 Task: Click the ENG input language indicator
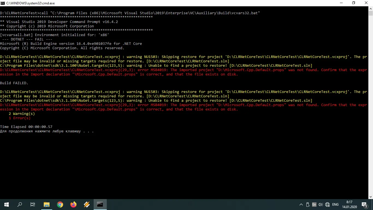(335, 205)
